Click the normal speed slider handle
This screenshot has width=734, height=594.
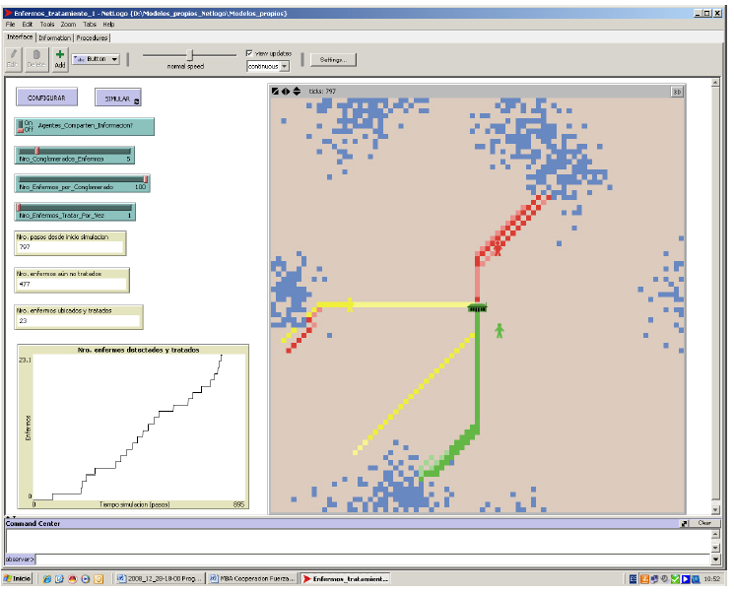click(x=191, y=55)
